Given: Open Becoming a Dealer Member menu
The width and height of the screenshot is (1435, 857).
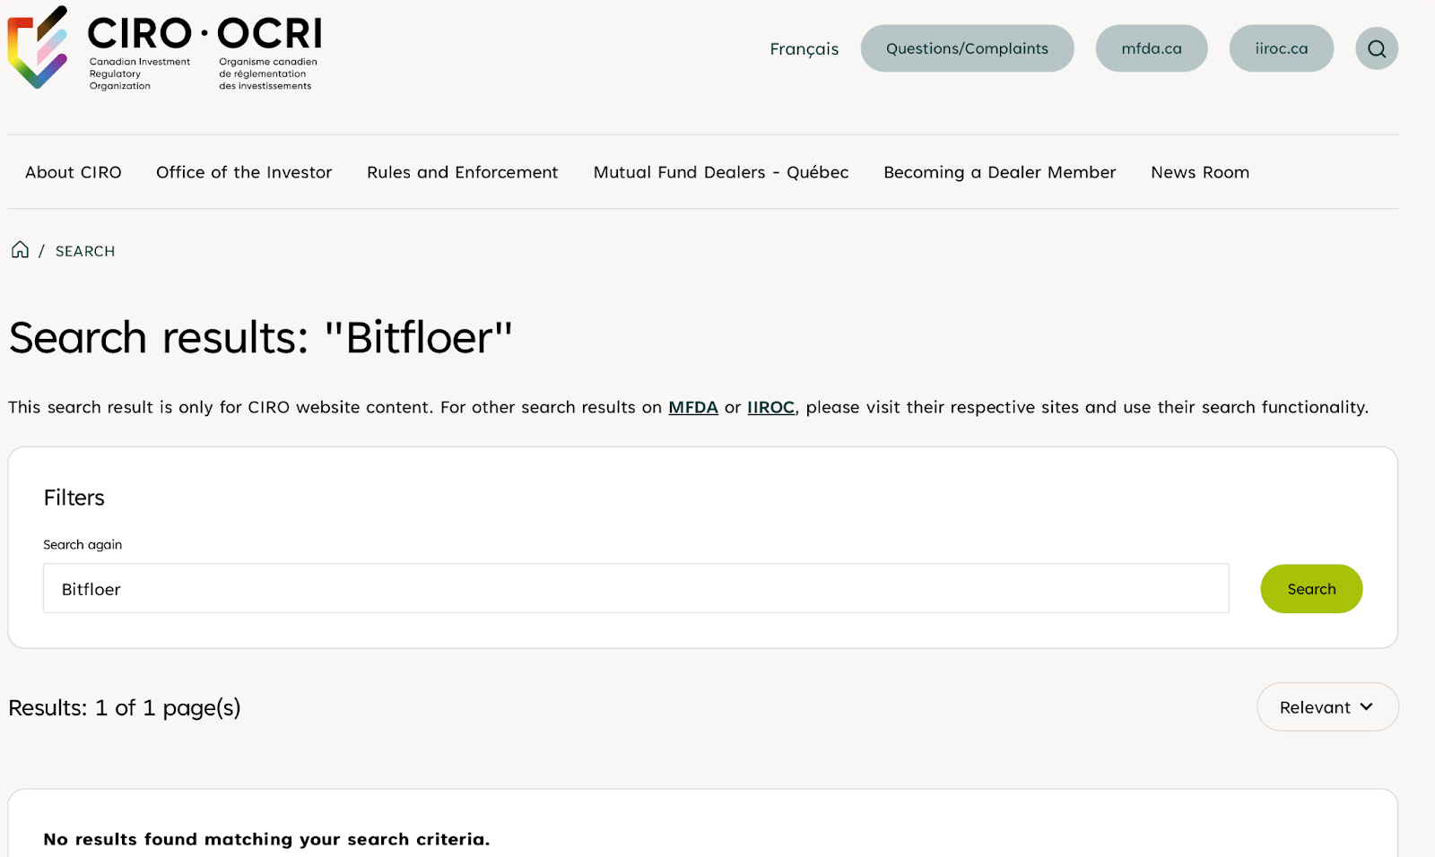Looking at the screenshot, I should click(1000, 172).
